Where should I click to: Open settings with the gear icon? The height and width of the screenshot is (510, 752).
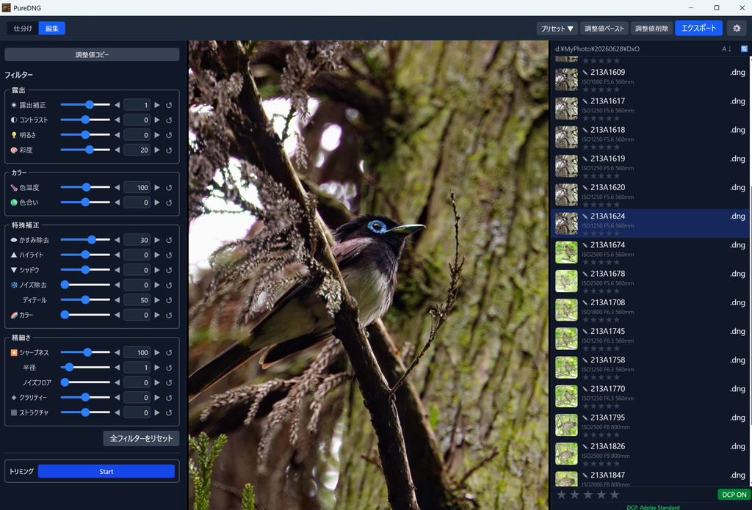pyautogui.click(x=737, y=29)
